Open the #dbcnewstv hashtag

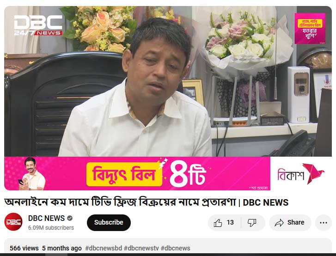[141, 248]
